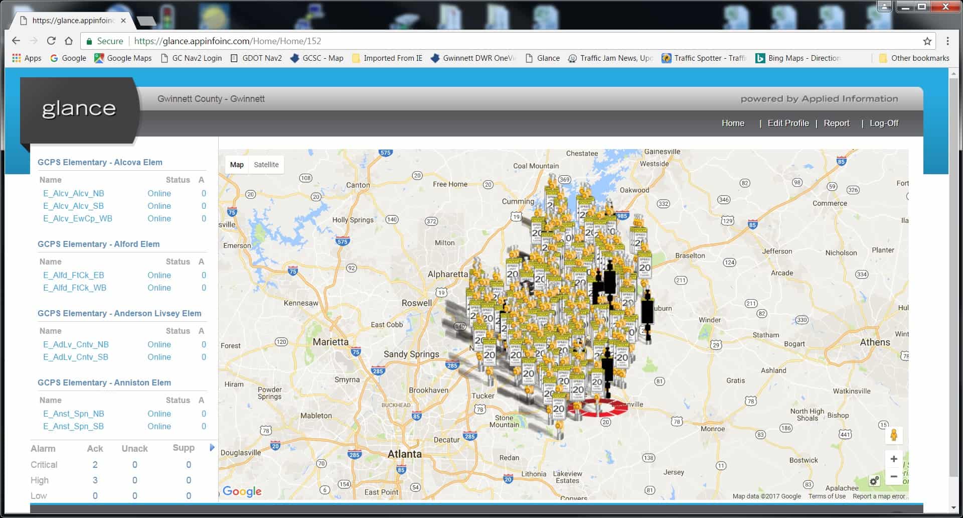This screenshot has height=518, width=963.
Task: Open the Other bookmarks folder
Action: (x=914, y=58)
